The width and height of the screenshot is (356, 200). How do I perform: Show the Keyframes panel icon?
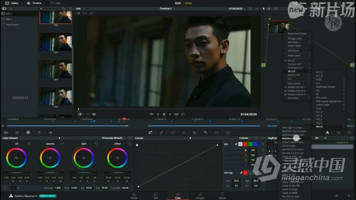pyautogui.click(x=327, y=133)
